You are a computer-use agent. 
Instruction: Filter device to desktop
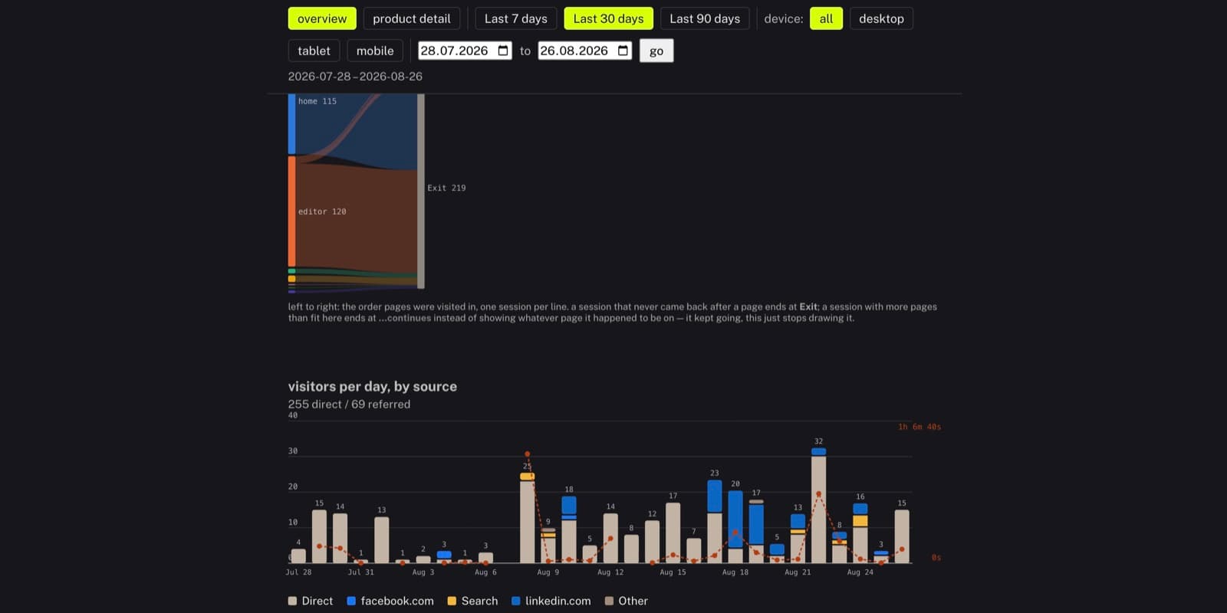pos(881,18)
